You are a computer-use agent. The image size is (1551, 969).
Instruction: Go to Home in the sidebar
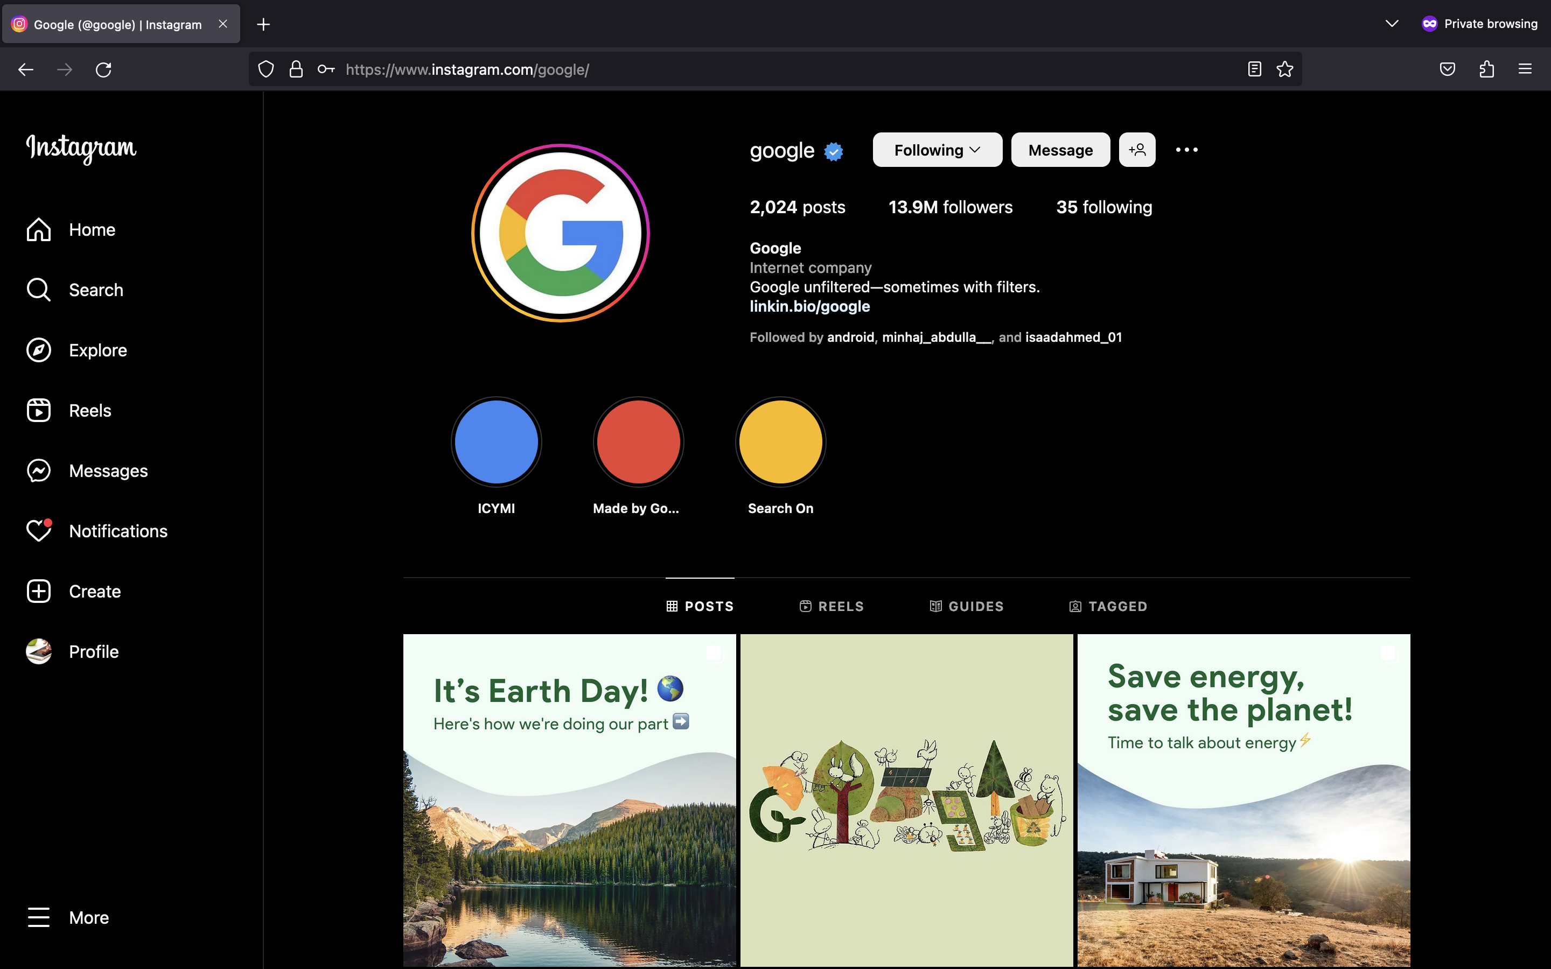point(71,229)
